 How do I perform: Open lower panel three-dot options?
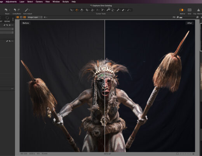point(12,41)
